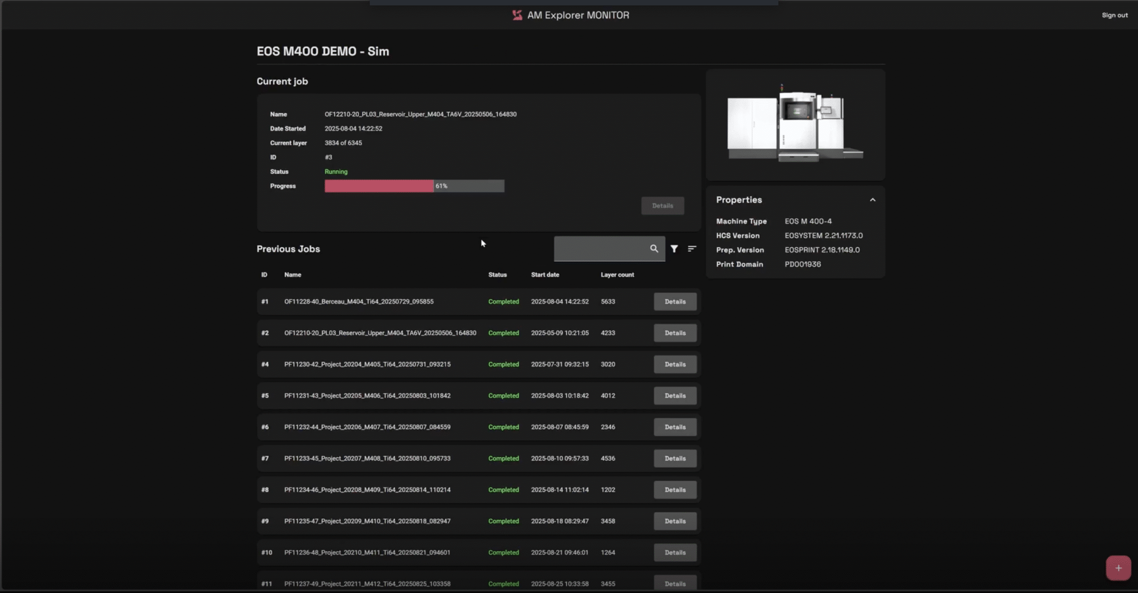Select job row #7 Project_20207
This screenshot has height=593, width=1138.
(367, 458)
